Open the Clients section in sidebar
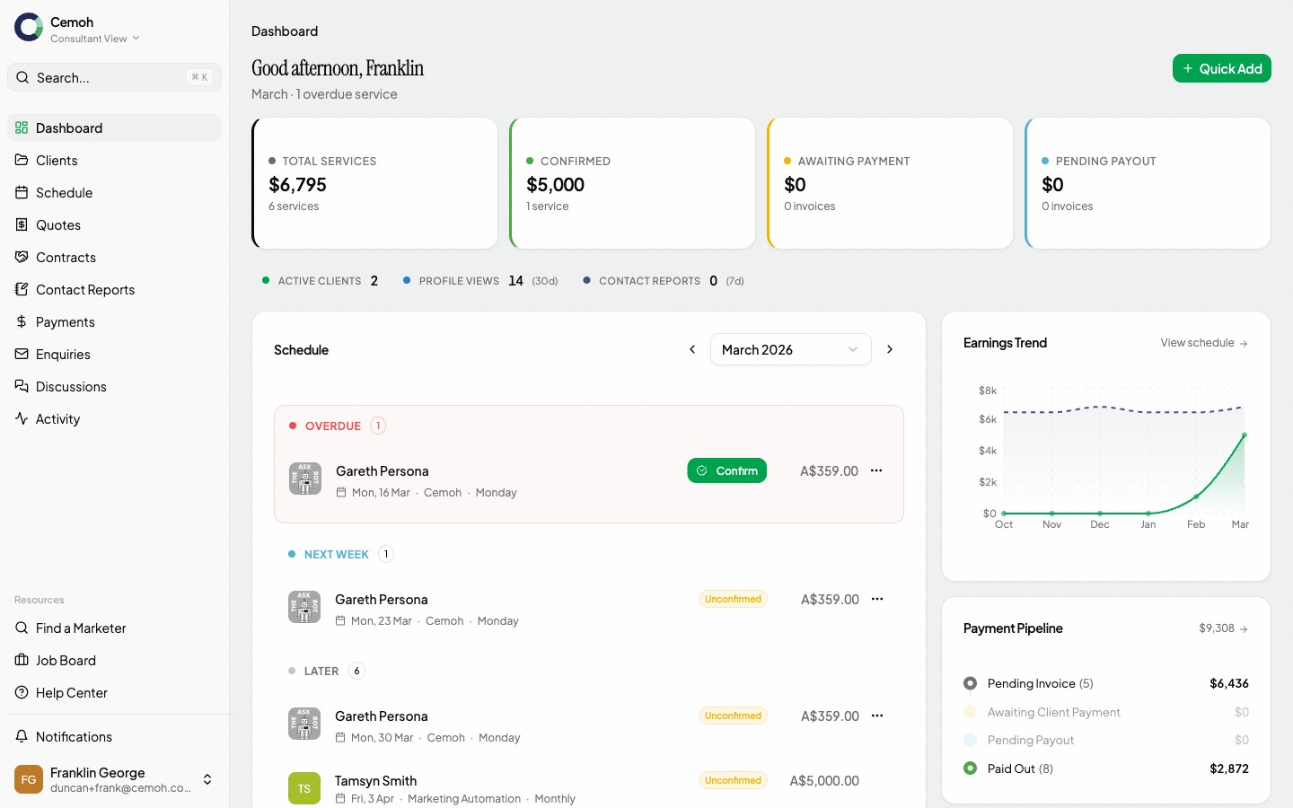Viewport: 1293px width, 808px height. point(57,160)
